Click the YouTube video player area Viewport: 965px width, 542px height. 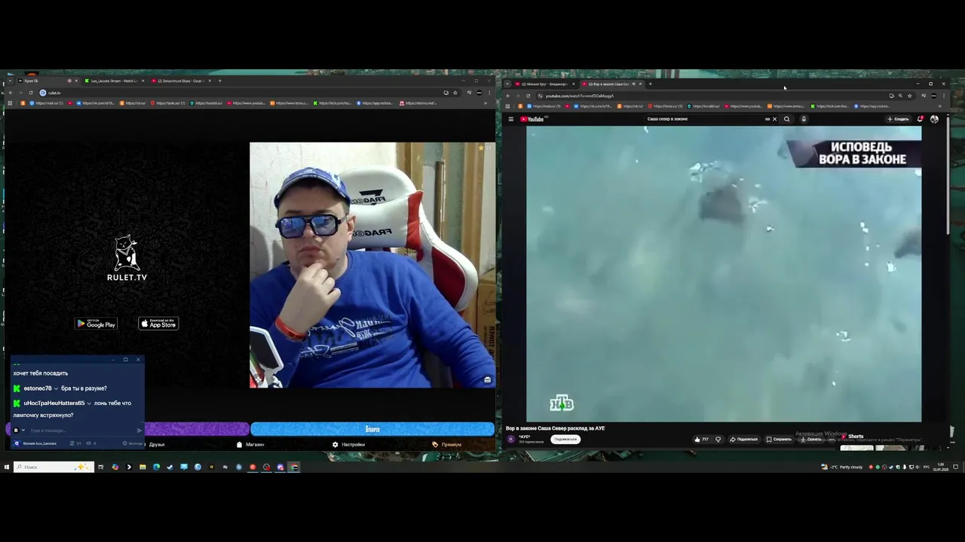tap(724, 274)
